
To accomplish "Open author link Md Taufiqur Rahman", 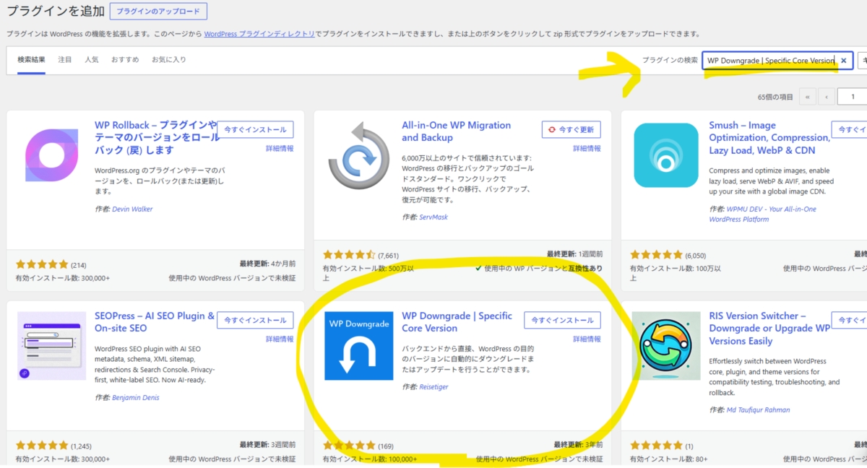I will tap(758, 409).
